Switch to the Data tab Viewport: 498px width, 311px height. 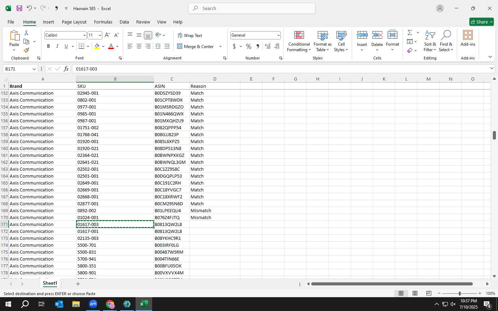pos(124,22)
